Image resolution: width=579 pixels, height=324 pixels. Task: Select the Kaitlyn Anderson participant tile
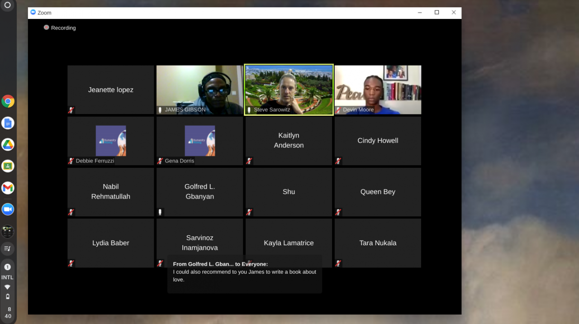point(289,141)
